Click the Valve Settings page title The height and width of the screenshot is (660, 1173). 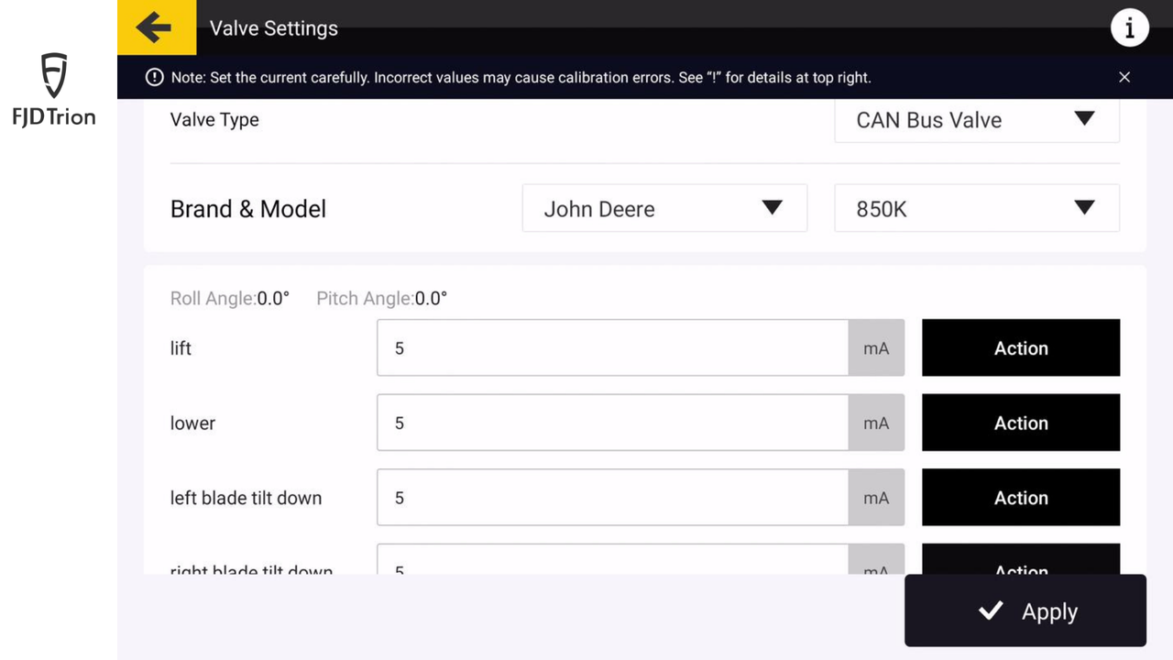[273, 28]
